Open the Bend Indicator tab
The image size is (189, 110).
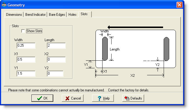point(35,15)
